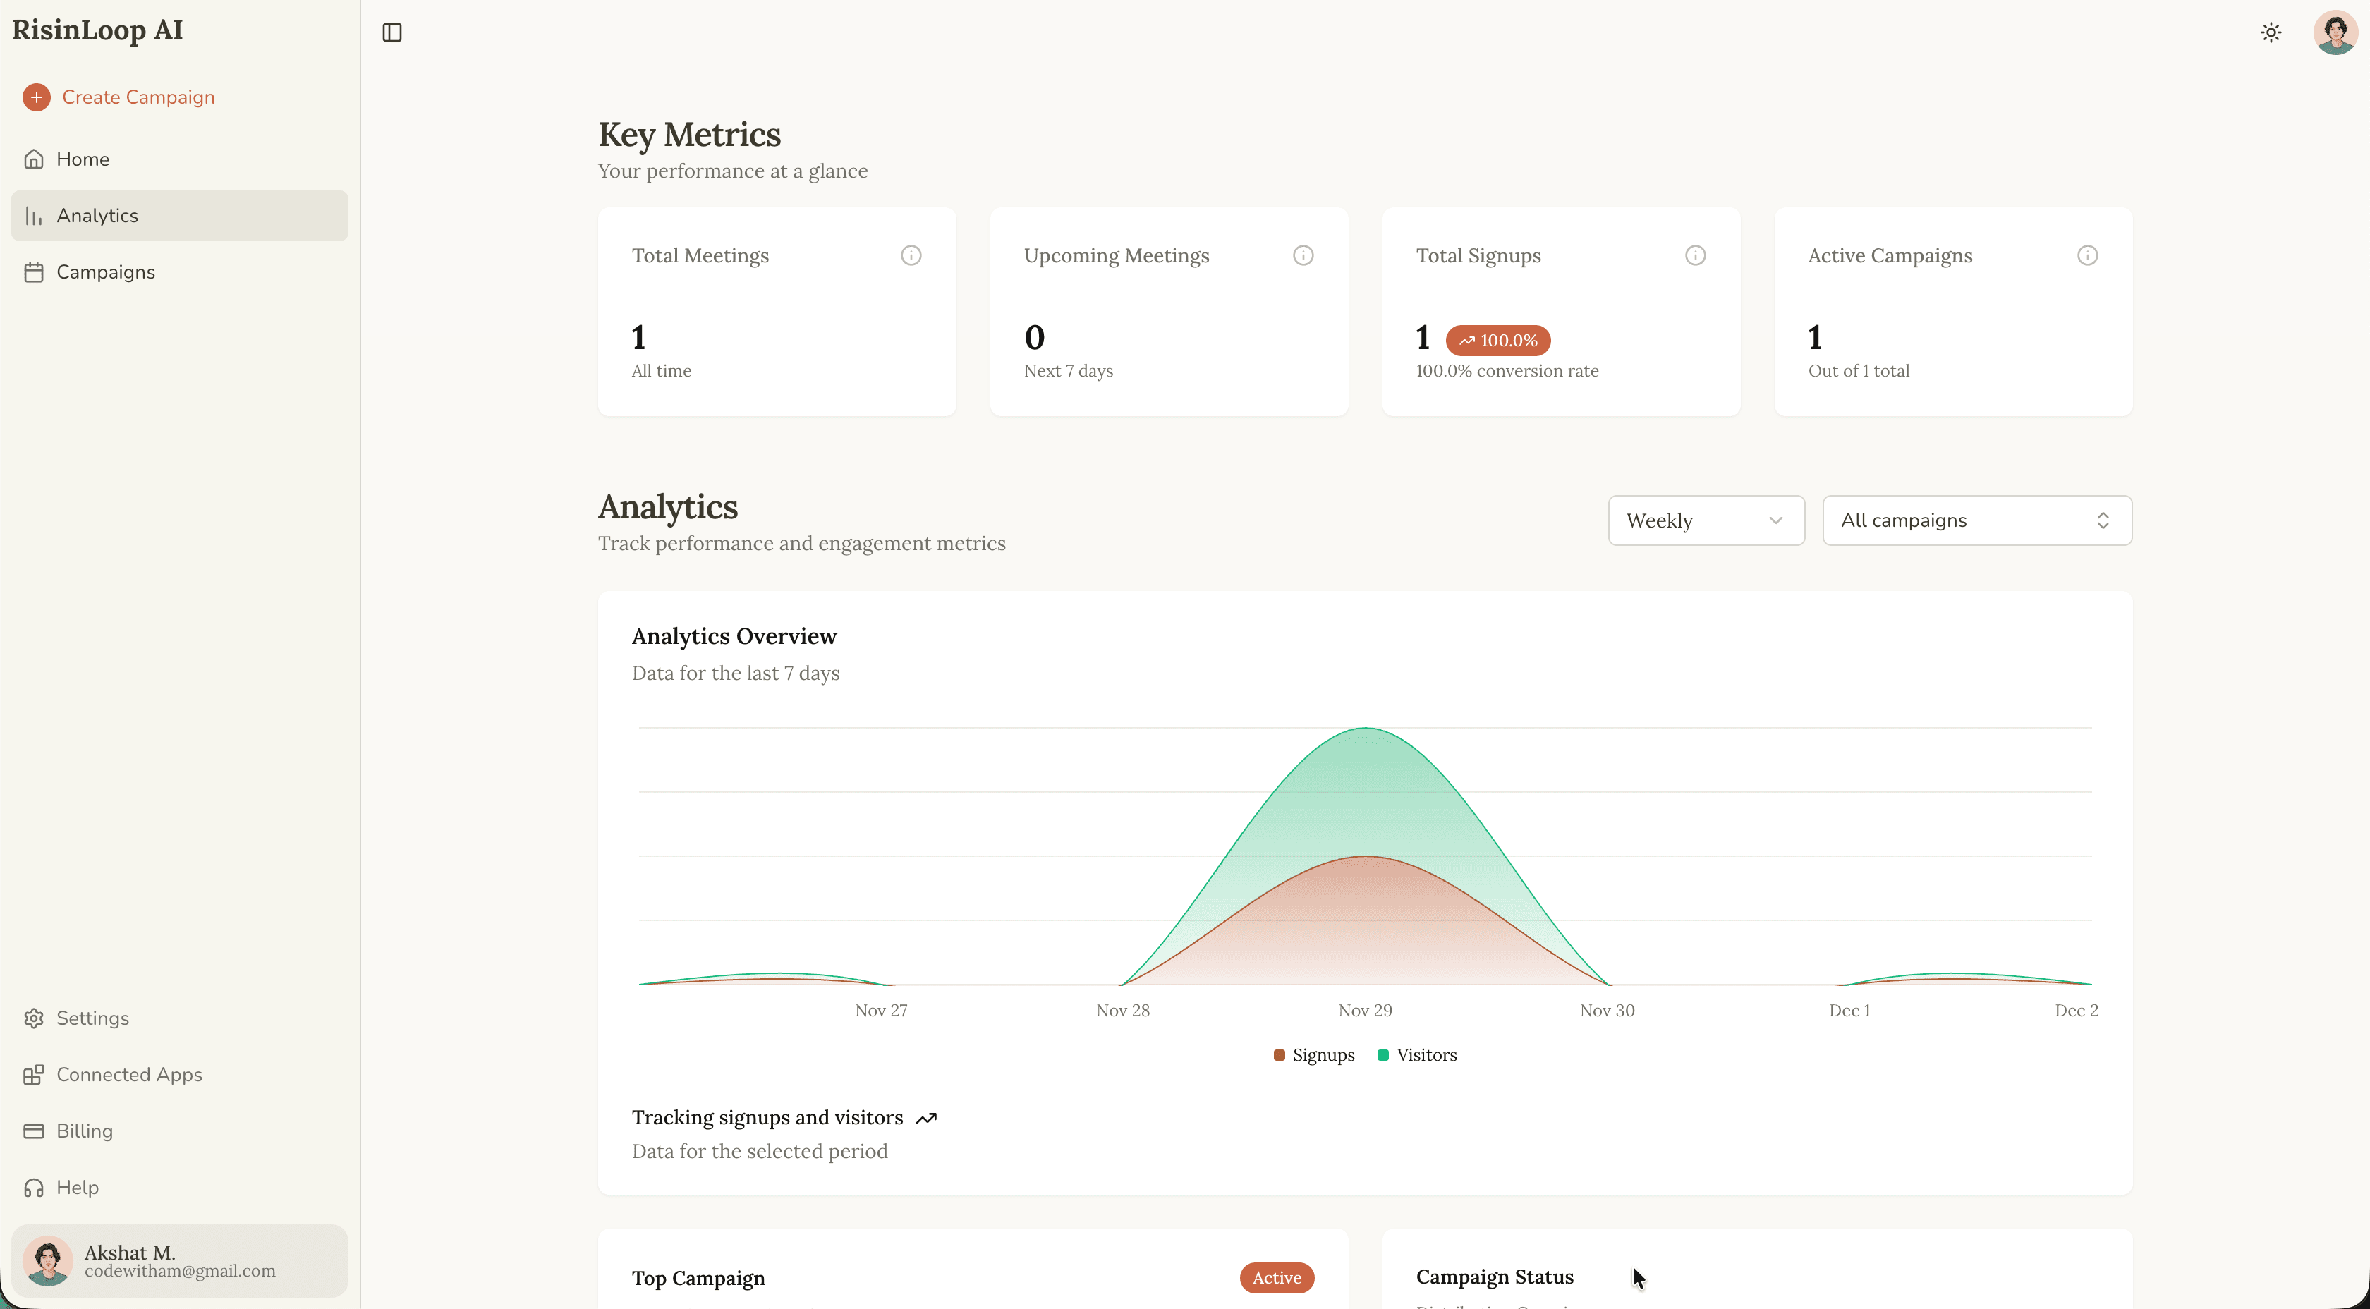Open the Weekly period dropdown
Viewport: 2370px width, 1309px height.
click(x=1706, y=520)
